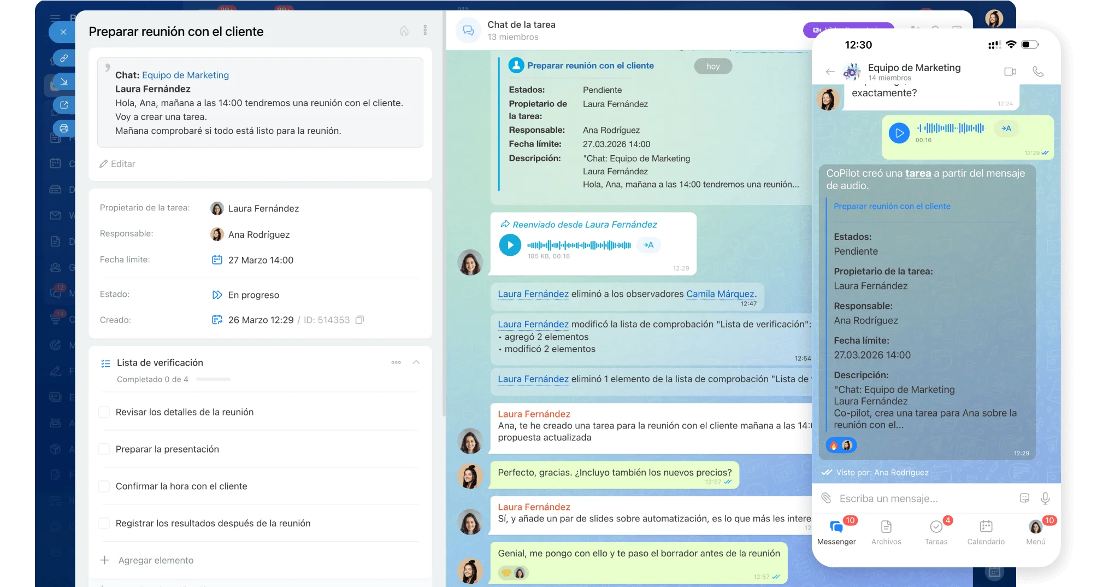1097x587 pixels.
Task: Open Menú tab on phone
Action: coord(1035,532)
